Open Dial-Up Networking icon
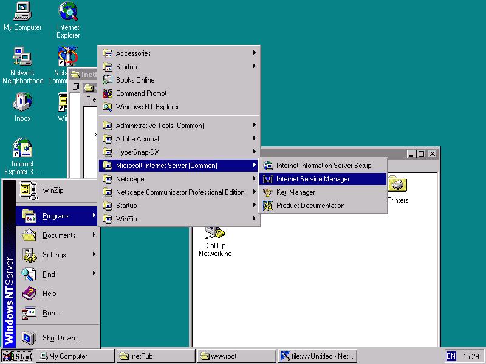Image resolution: width=486 pixels, height=364 pixels. pyautogui.click(x=215, y=233)
